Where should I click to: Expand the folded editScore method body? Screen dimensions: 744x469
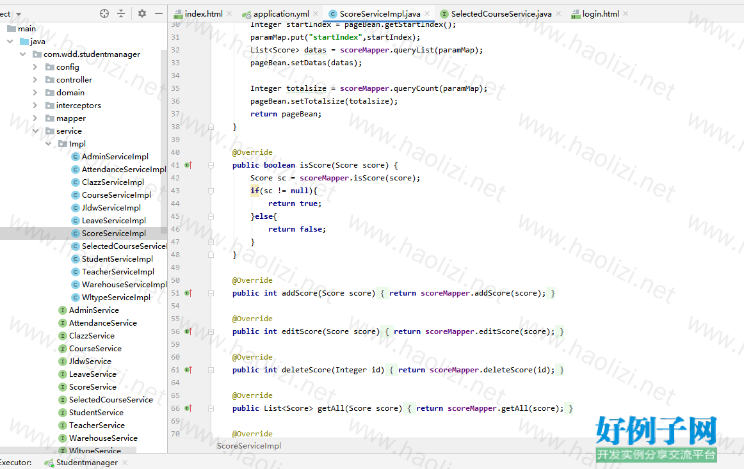[210, 331]
